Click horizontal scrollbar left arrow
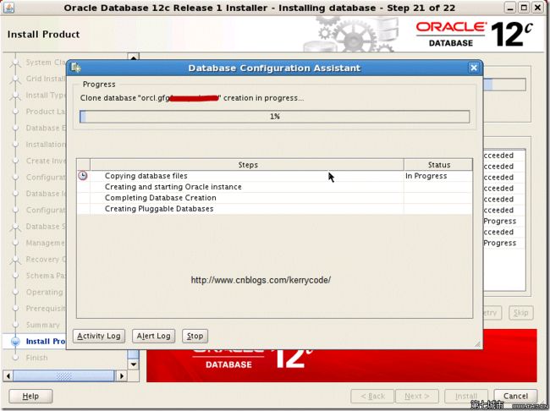Screen dimensions: 550x411 pyautogui.click(x=8, y=376)
